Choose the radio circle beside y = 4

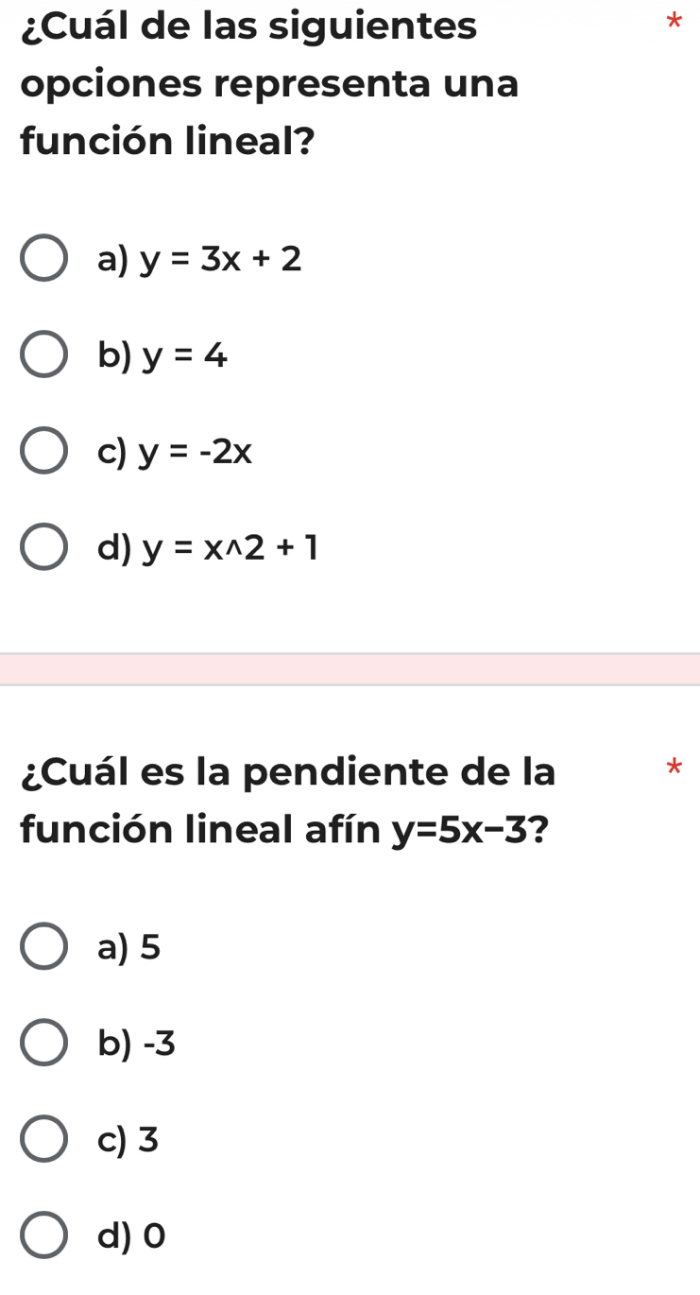43,355
